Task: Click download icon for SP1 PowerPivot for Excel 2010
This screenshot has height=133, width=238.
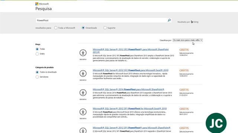Action: click(83, 112)
